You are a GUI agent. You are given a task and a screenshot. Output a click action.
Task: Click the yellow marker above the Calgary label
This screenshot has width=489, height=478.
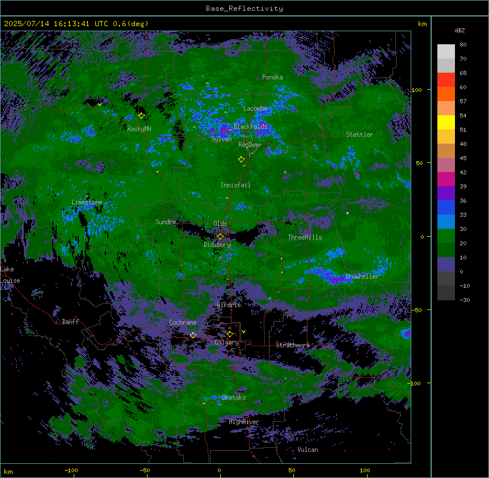tap(230, 334)
